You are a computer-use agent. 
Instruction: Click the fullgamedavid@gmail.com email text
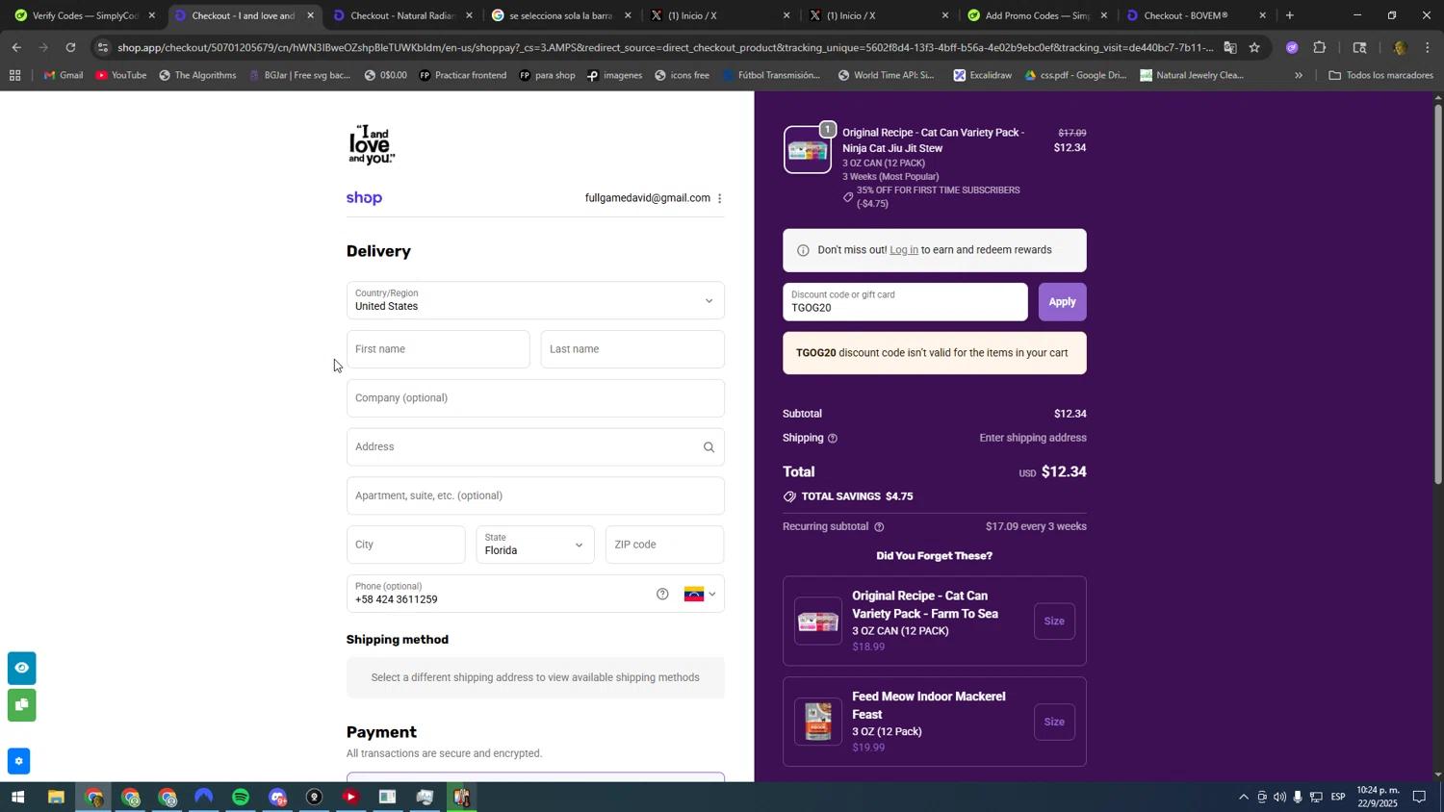(x=647, y=198)
